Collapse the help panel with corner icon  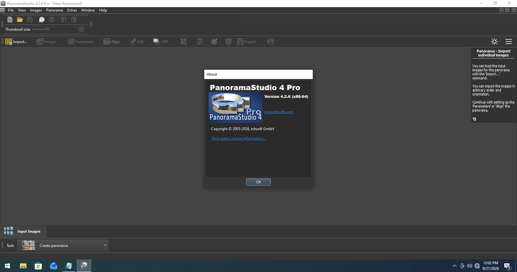tap(474, 119)
